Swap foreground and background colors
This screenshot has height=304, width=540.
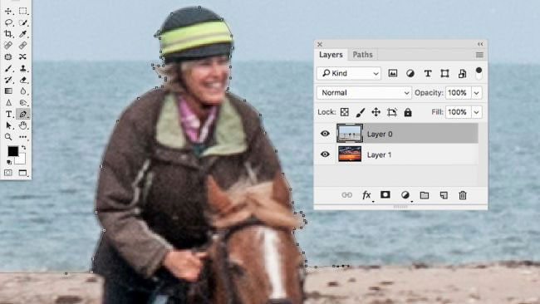tap(23, 147)
